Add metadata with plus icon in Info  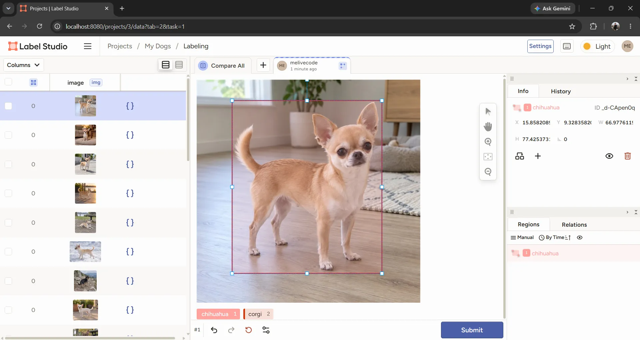(x=538, y=156)
